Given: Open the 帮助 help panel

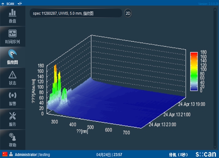Looking at the screenshot, I should click(13, 140).
